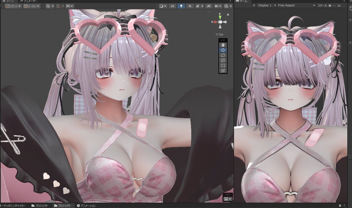This screenshot has height=208, width=352.
Task: Toggle scene lighting lightbulb button
Action: (181, 6)
